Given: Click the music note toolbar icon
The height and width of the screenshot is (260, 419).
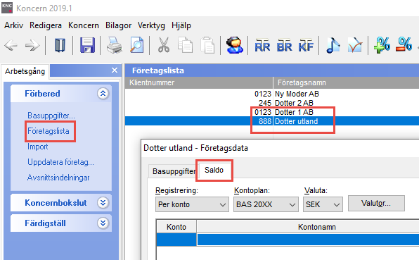Looking at the screenshot, I should pyautogui.click(x=333, y=45).
